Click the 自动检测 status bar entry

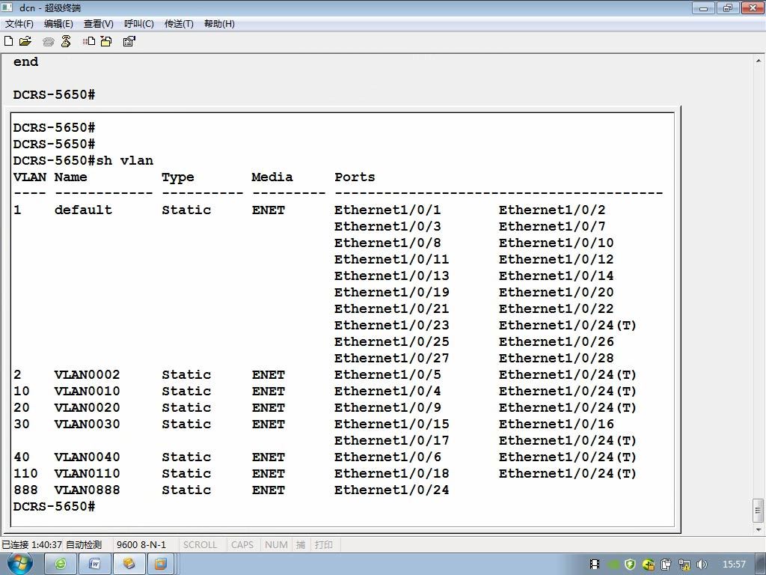84,545
